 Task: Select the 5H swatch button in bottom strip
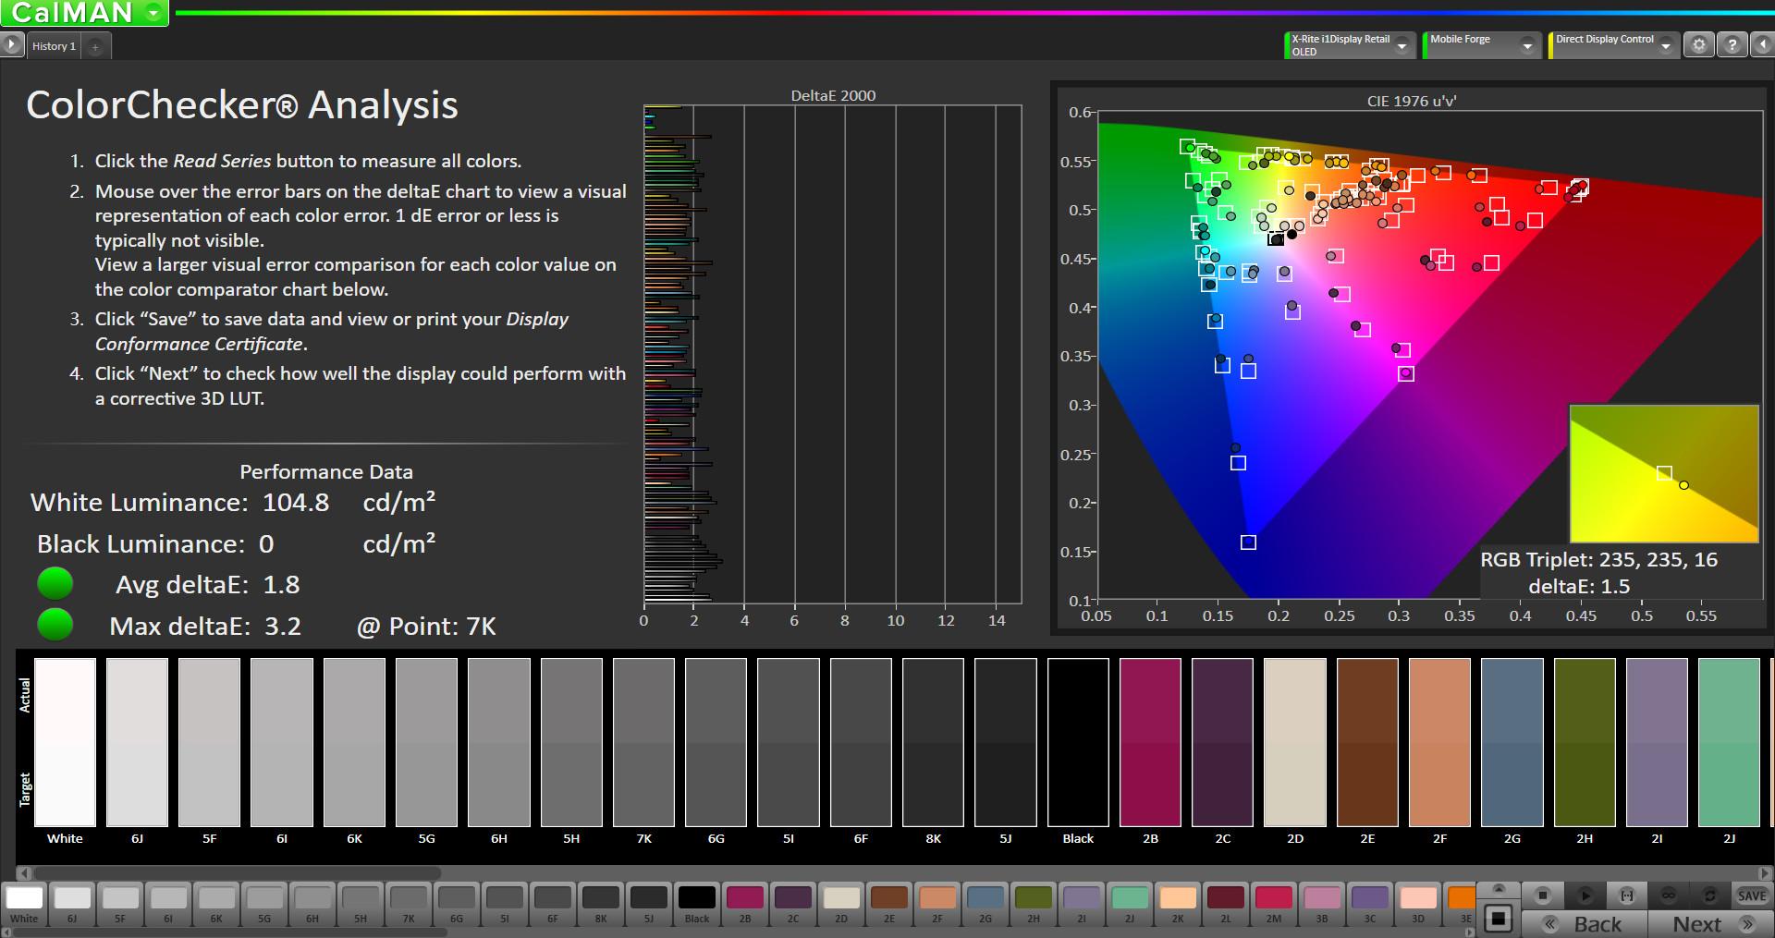point(361,905)
